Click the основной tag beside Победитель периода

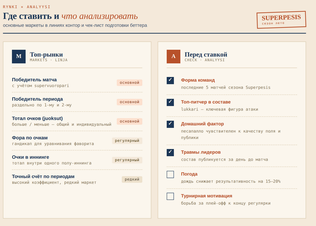click(x=130, y=102)
